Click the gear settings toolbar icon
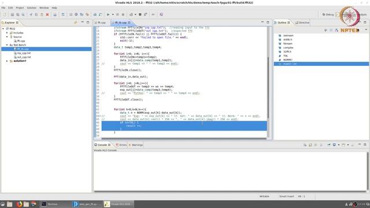This screenshot has height=208, width=370. point(76,14)
